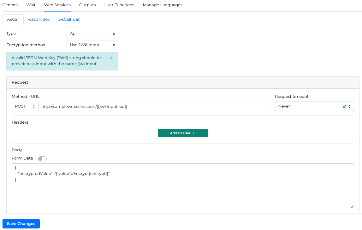Screen dimensions: 362x230
Task: Click the Save Changes button
Action: (x=21, y=224)
